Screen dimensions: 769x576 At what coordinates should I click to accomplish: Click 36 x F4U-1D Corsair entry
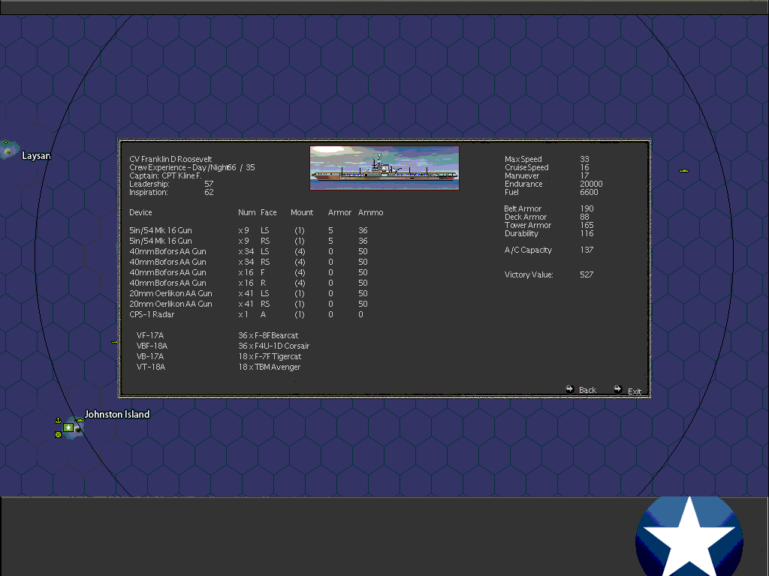click(273, 346)
